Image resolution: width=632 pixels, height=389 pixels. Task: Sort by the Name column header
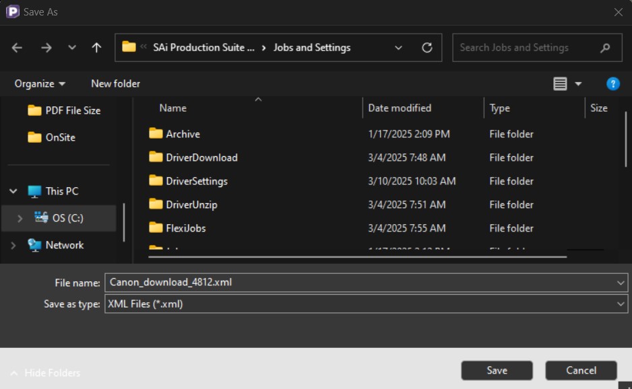173,108
